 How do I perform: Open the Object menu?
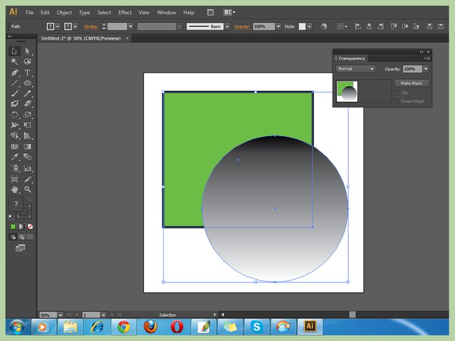point(64,12)
